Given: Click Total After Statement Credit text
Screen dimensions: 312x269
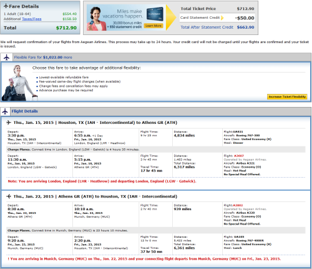Looking at the screenshot, I should point(207,28).
